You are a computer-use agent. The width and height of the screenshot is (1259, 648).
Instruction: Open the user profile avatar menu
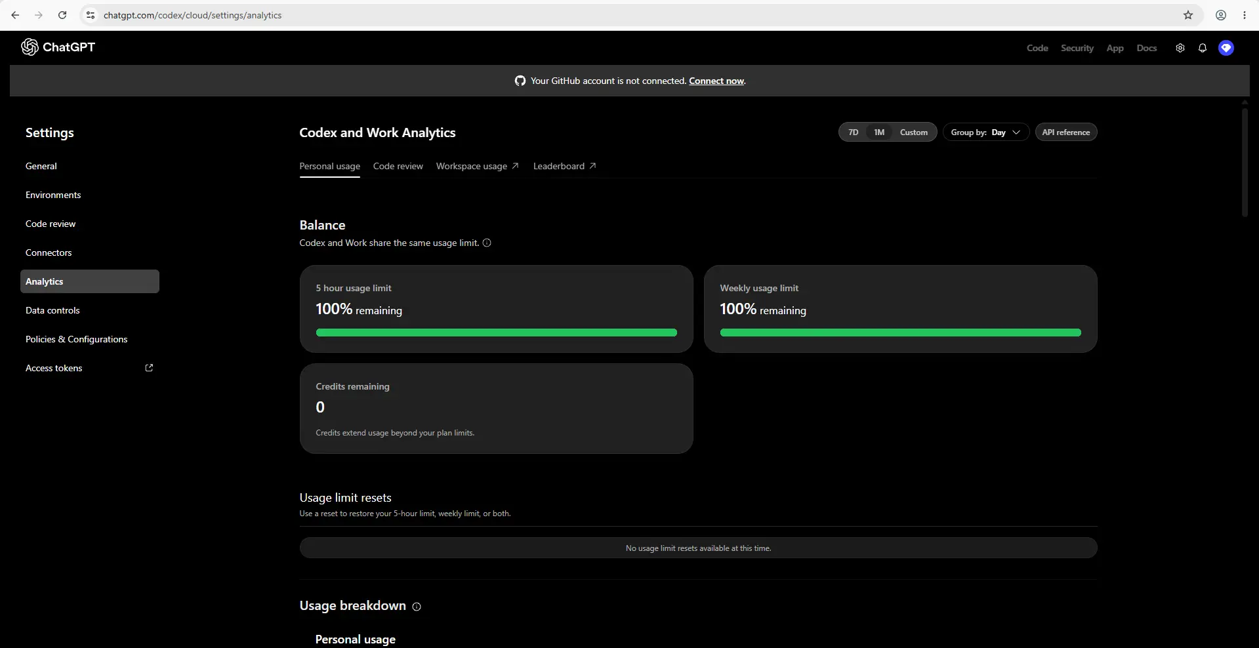tap(1226, 48)
